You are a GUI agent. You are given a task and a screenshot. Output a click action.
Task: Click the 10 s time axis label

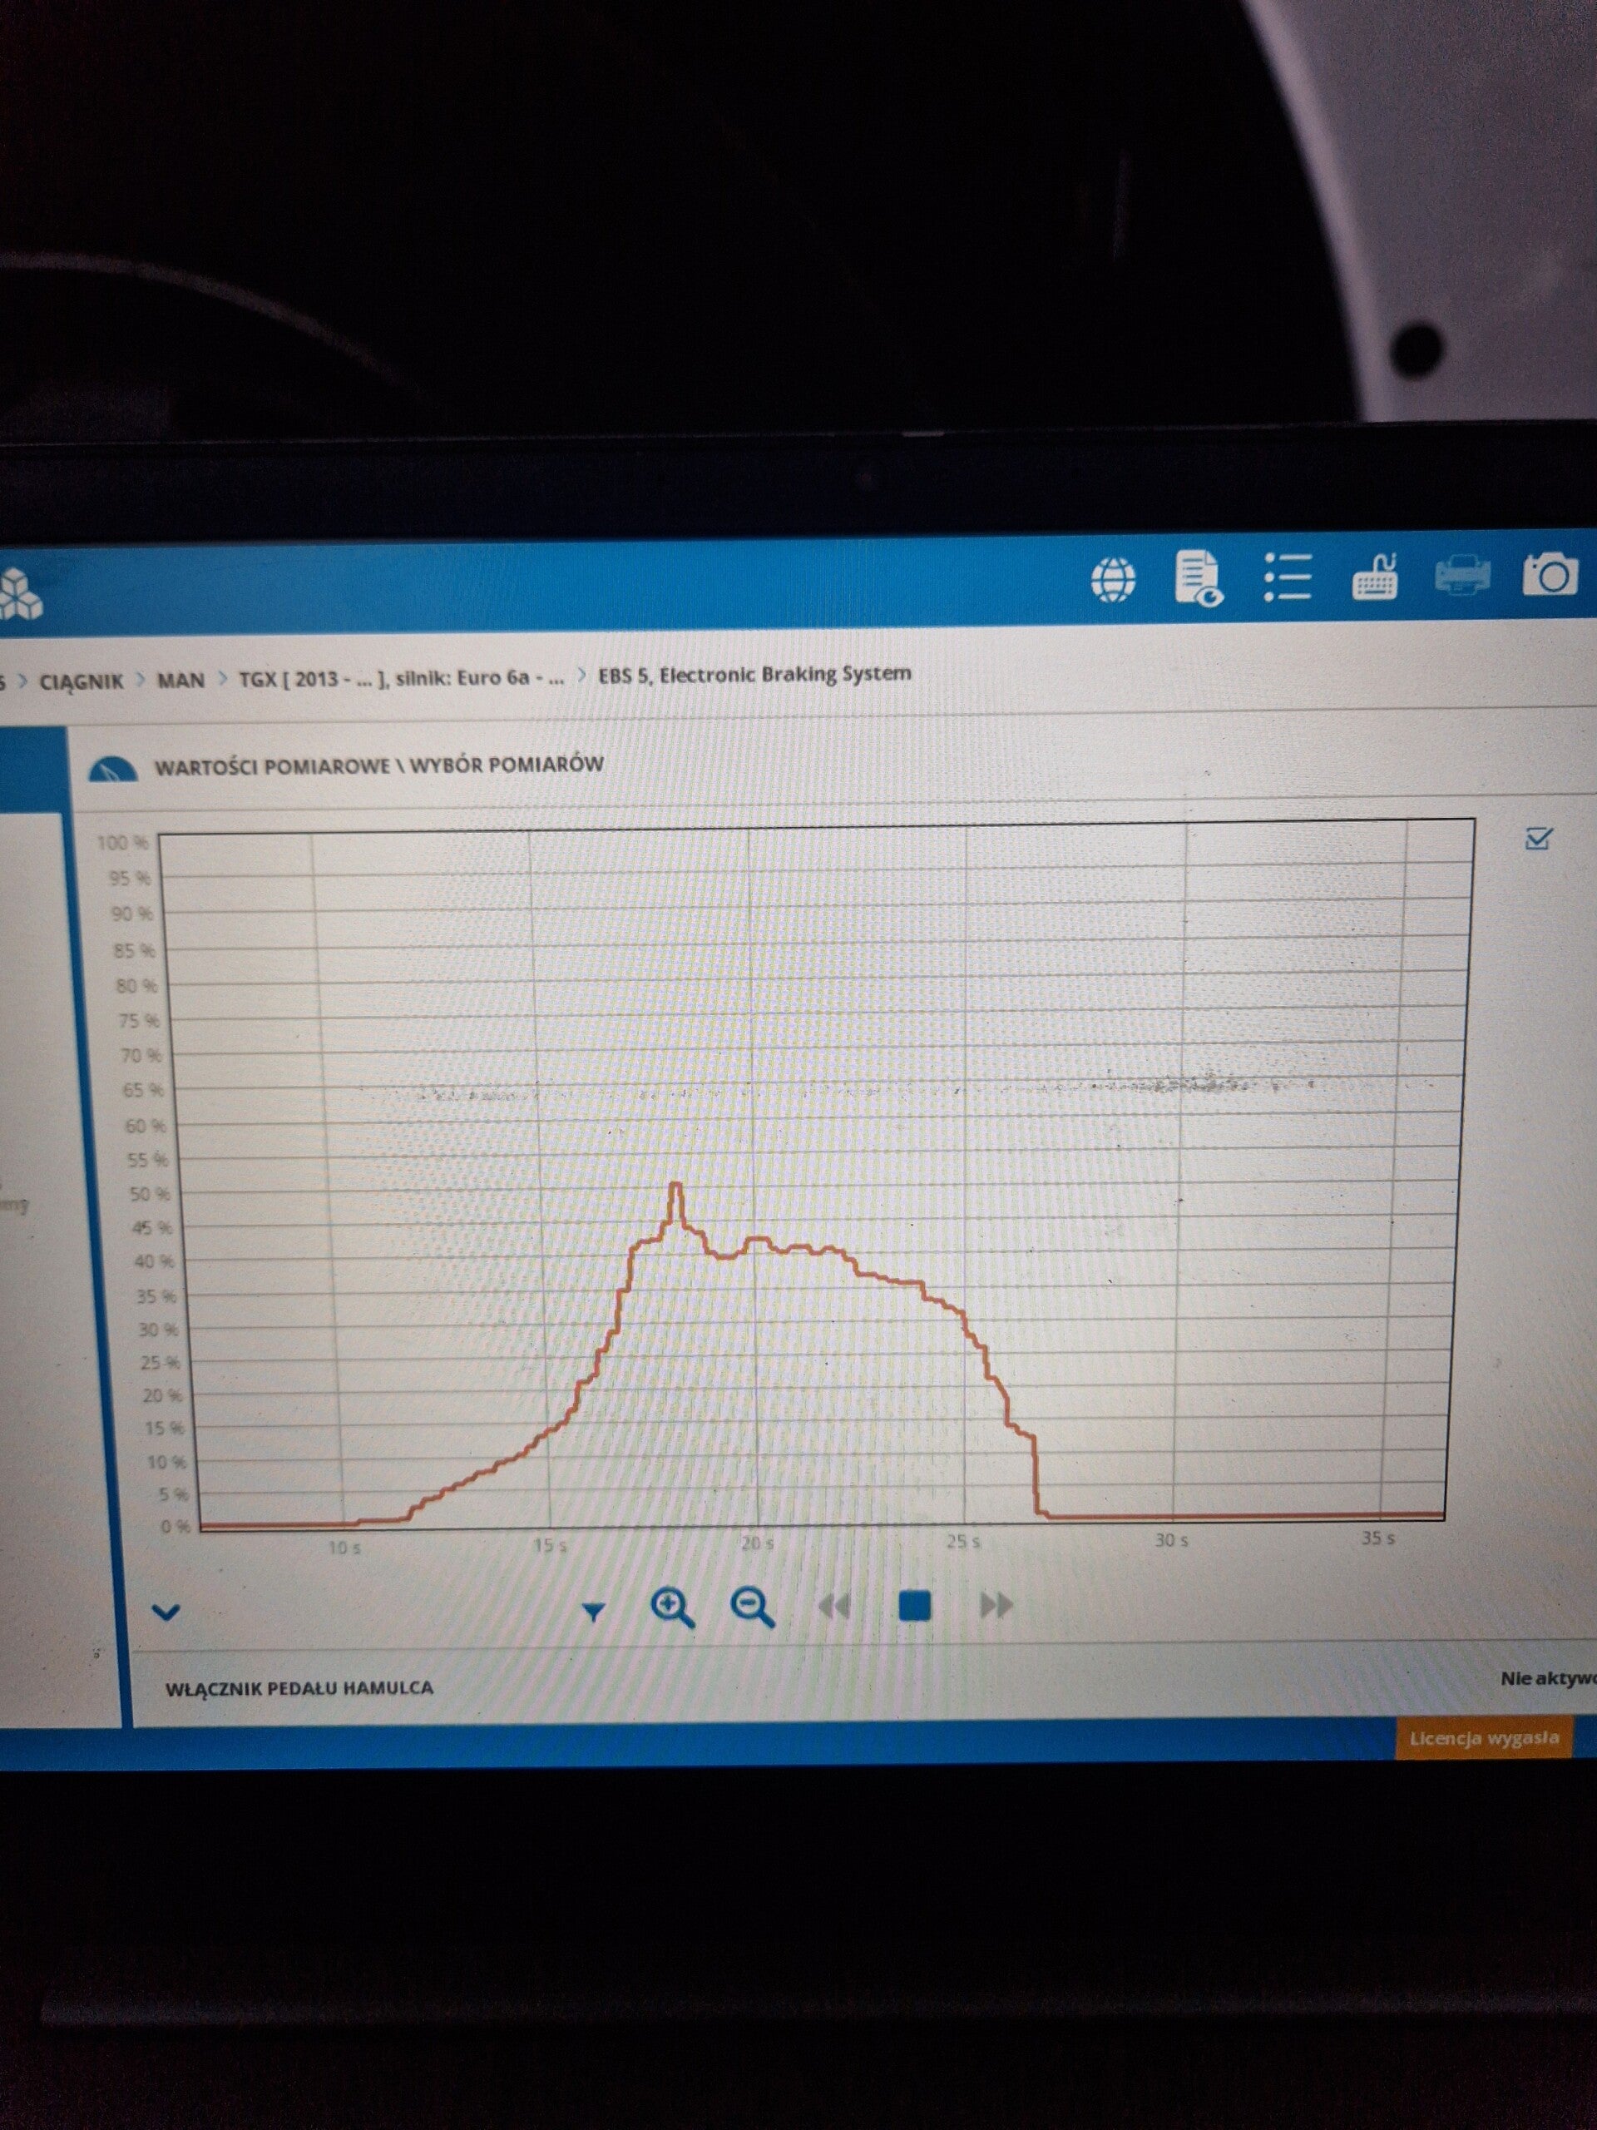[344, 1548]
